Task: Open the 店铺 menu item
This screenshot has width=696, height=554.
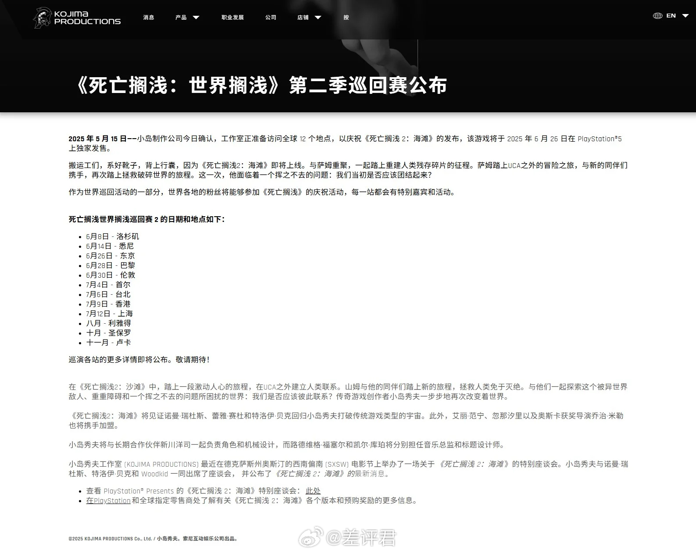Action: pos(303,18)
